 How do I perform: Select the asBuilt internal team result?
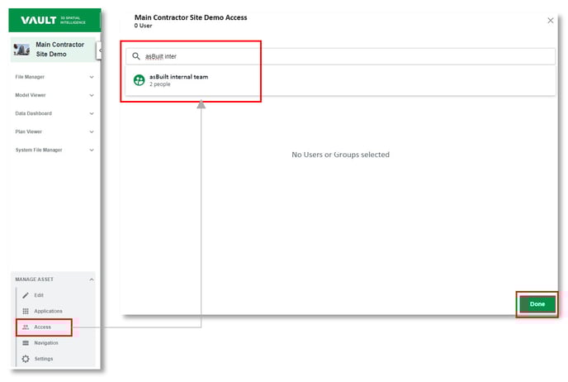pos(340,80)
